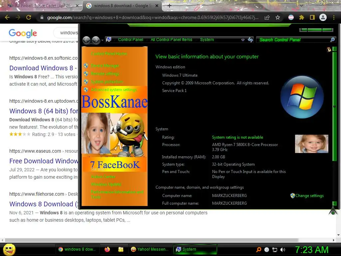Viewport: 341px width, 256px height.
Task: Open the volume speaker tray icon
Action: click(x=283, y=250)
